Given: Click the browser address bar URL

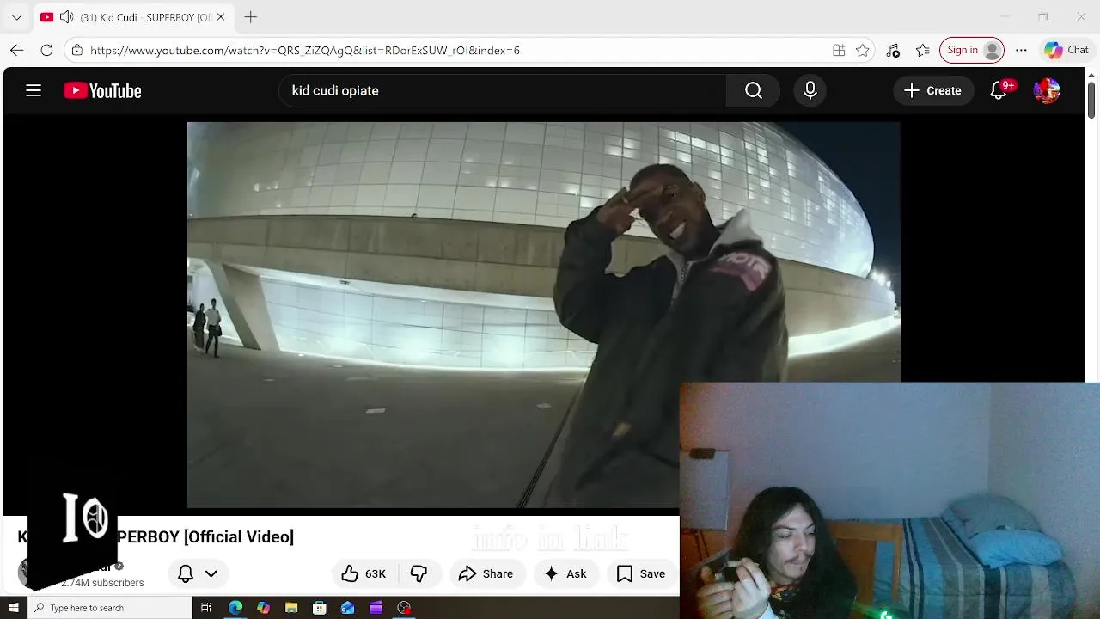Looking at the screenshot, I should 305,50.
